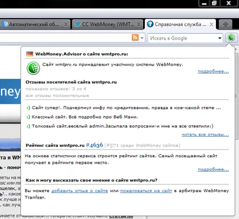Minimize the browser window
This screenshot has width=239, height=219.
(x=204, y=3)
